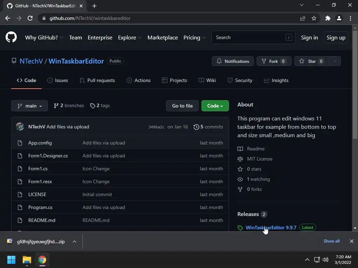The image size is (358, 268).
Task: Open Chrome tab search chevron
Action: (x=302, y=5)
